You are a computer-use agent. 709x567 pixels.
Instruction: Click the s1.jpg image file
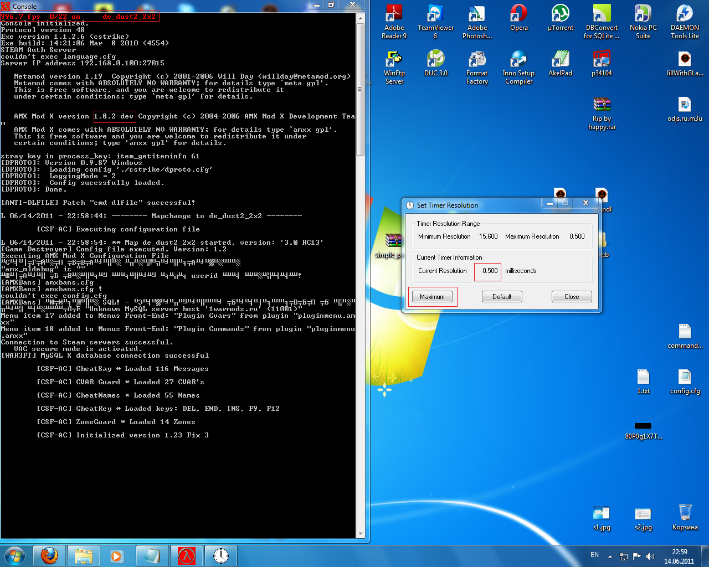coord(602,518)
